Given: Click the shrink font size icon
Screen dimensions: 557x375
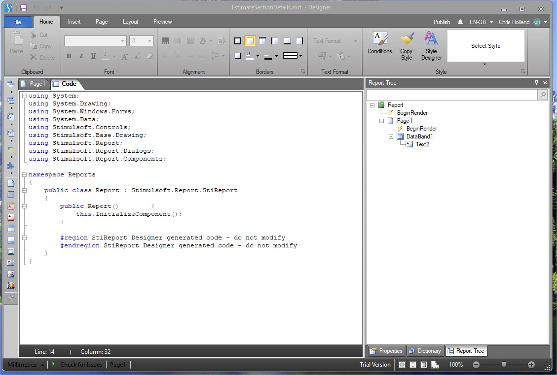Looking at the screenshot, I should 137,56.
